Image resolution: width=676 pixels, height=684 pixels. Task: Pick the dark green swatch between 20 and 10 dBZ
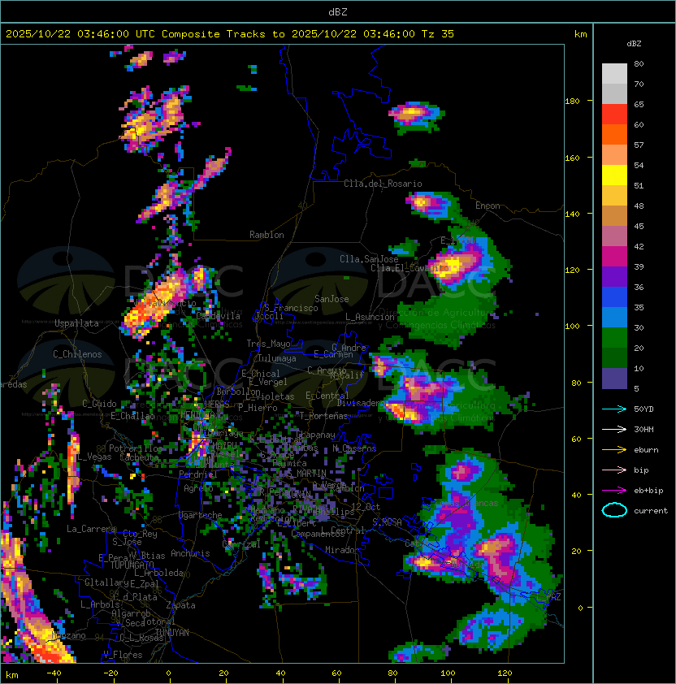click(614, 357)
